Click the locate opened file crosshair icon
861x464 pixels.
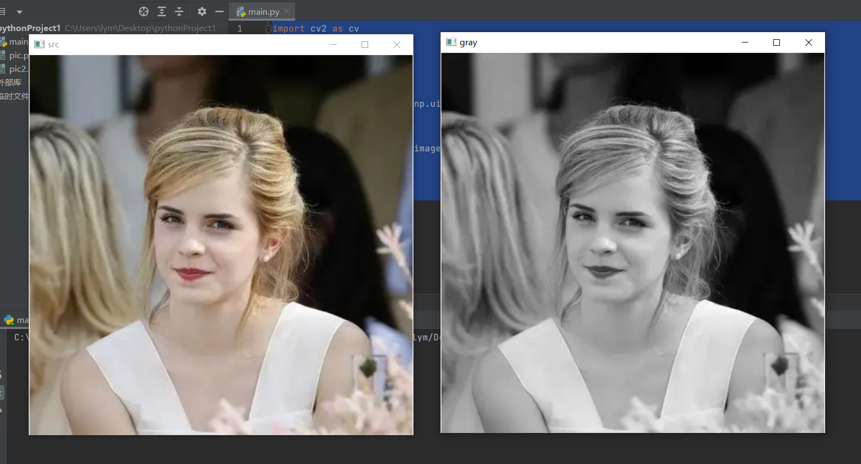pos(144,11)
